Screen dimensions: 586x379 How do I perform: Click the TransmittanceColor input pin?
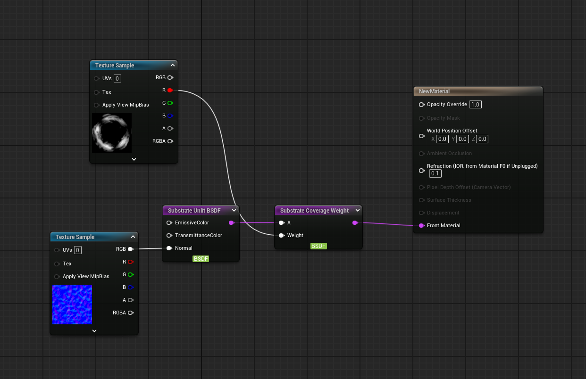pos(169,235)
